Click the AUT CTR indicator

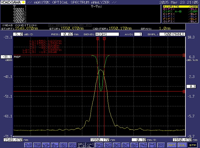point(143,145)
